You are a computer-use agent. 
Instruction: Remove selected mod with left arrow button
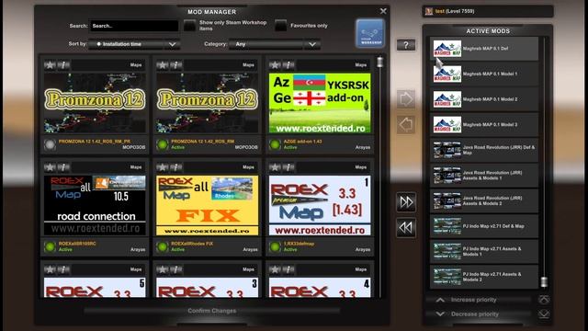[406, 125]
